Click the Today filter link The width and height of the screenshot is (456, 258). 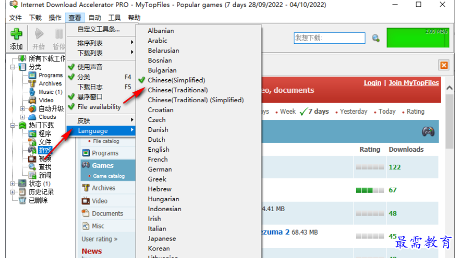click(387, 111)
